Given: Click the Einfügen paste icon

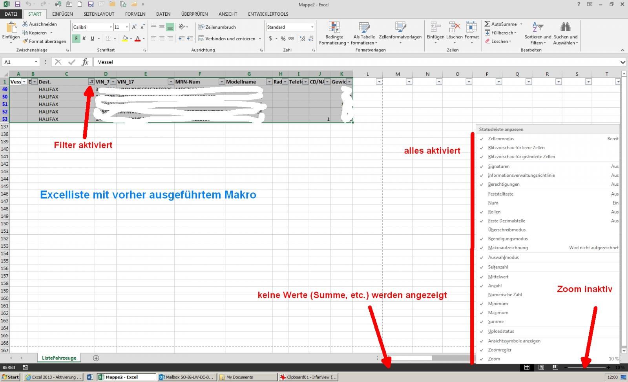Looking at the screenshot, I should 11,27.
